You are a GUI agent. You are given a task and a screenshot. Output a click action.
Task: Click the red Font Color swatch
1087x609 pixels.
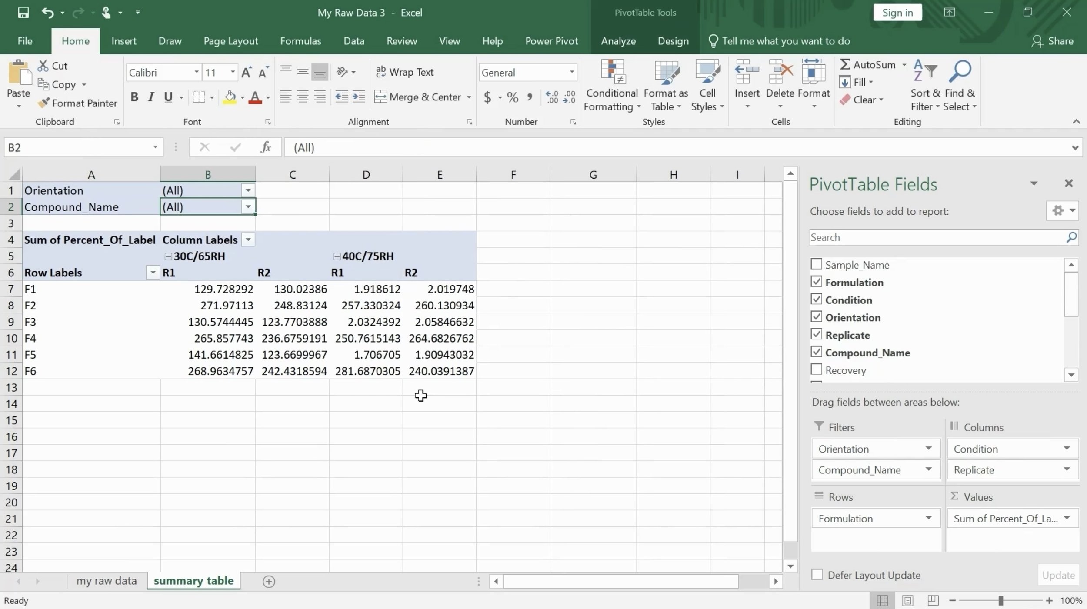click(x=255, y=97)
